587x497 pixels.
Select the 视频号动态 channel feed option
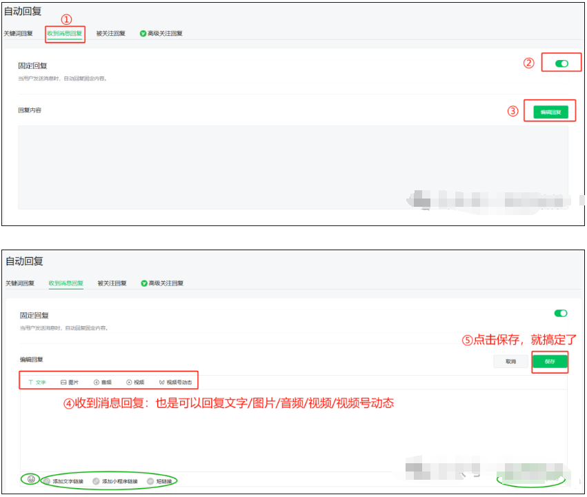pyautogui.click(x=175, y=382)
